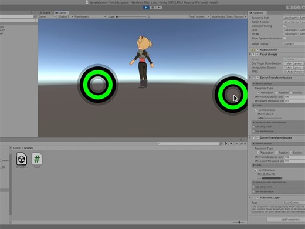Click Scenes in the breadcrumb
Screen dimensions: 305x229
[28, 148]
